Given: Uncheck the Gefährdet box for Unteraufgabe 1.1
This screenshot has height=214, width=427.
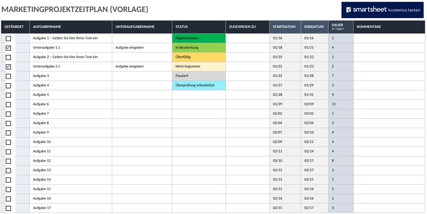Looking at the screenshot, I should [8, 48].
